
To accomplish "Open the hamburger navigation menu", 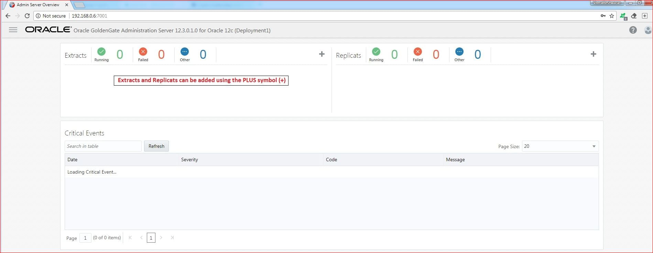I will (x=13, y=30).
